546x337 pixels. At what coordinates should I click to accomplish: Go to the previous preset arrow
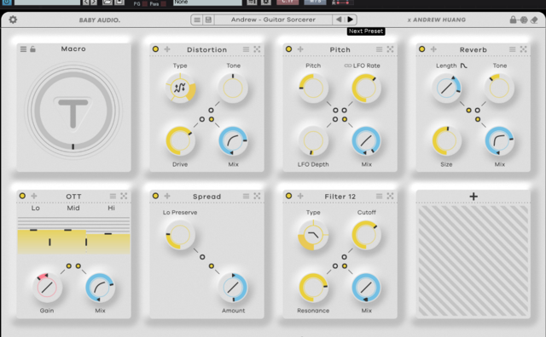[338, 20]
